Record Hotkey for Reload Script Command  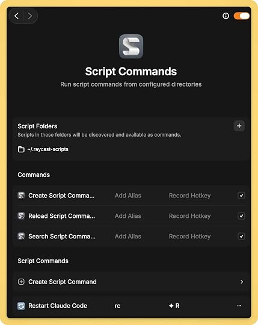tap(189, 216)
